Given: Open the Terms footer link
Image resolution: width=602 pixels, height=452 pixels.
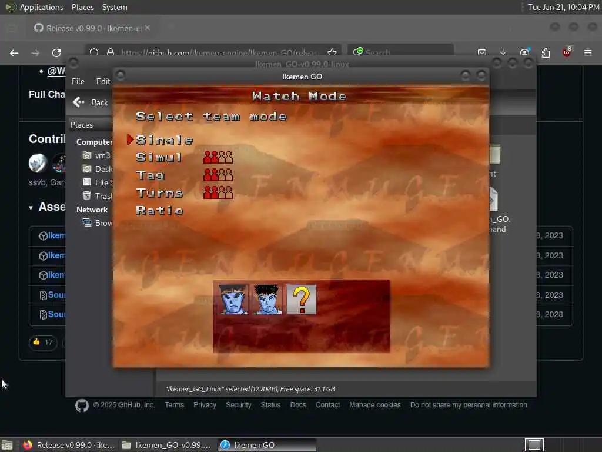Looking at the screenshot, I should [174, 405].
